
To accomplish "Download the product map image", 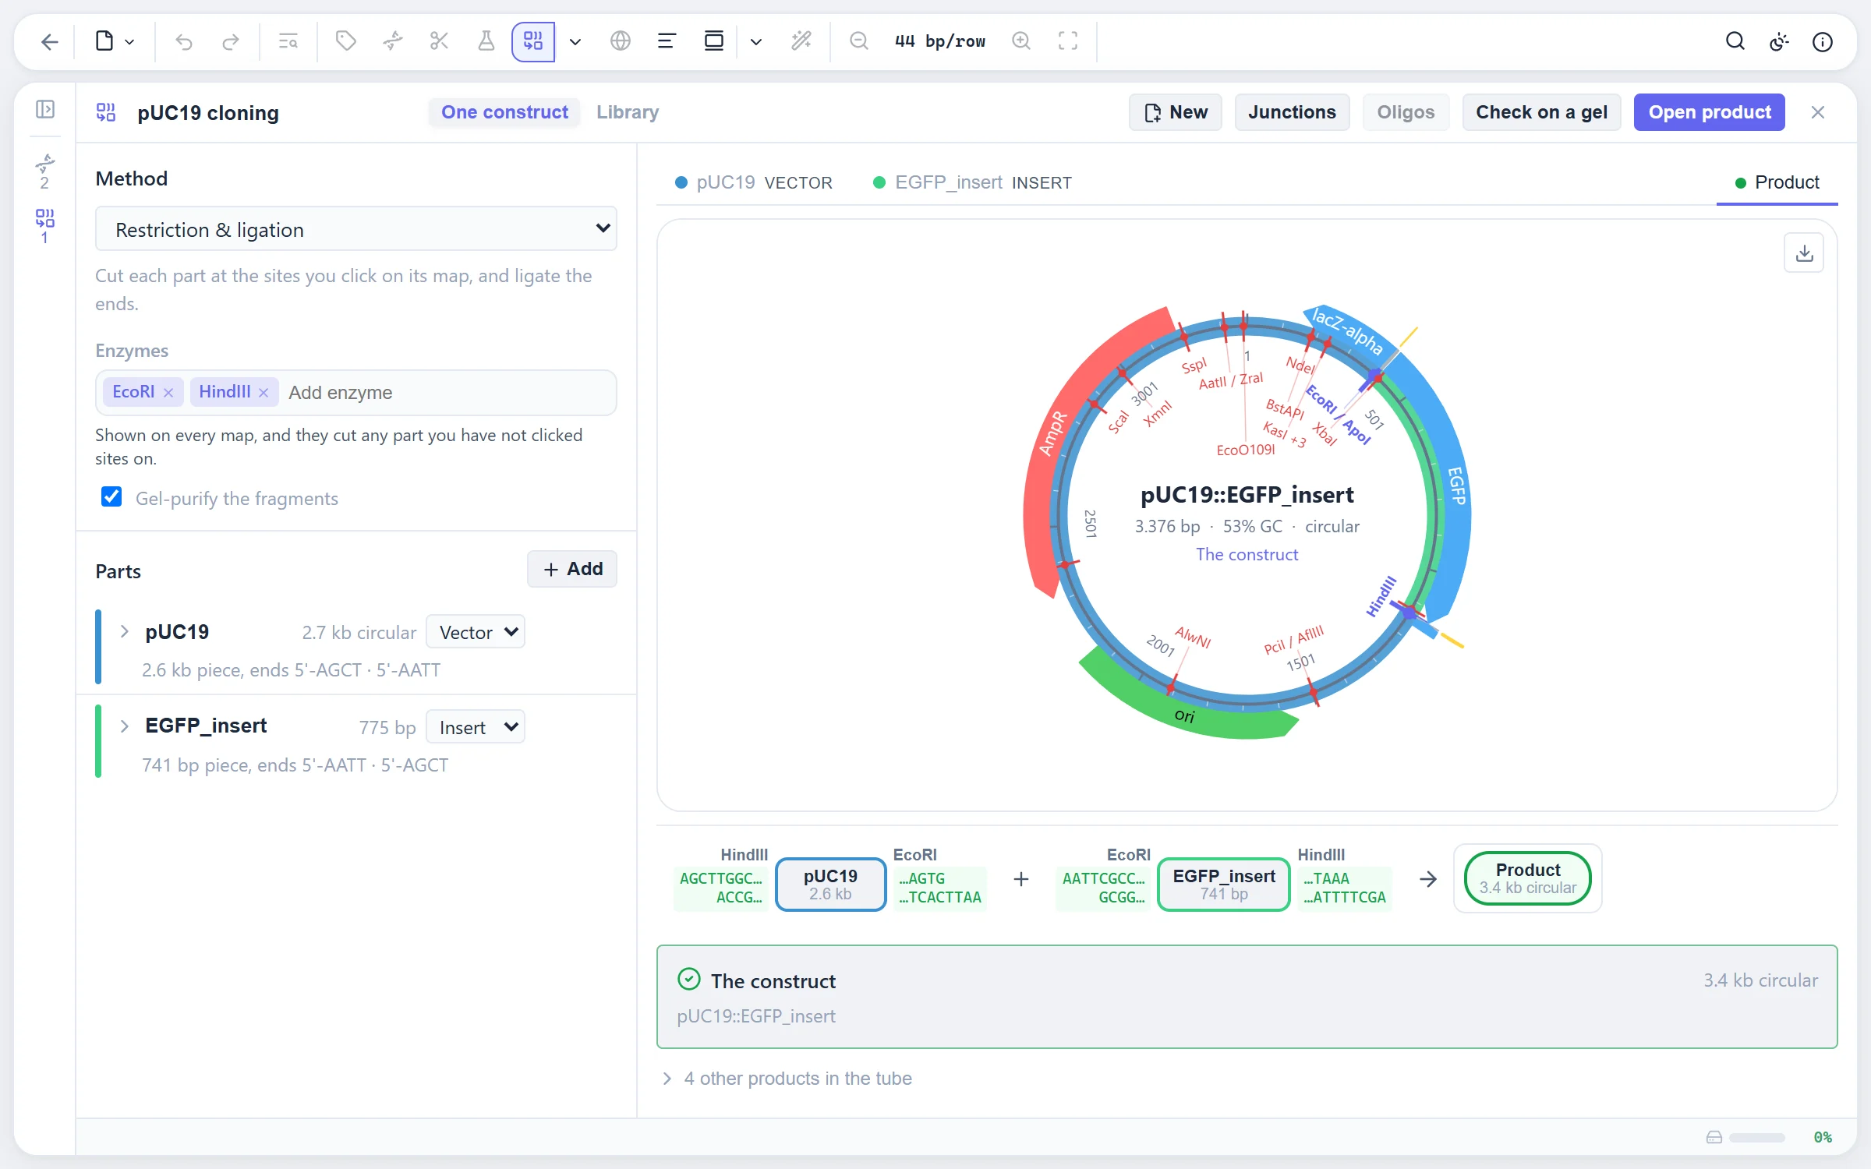I will click(1804, 253).
